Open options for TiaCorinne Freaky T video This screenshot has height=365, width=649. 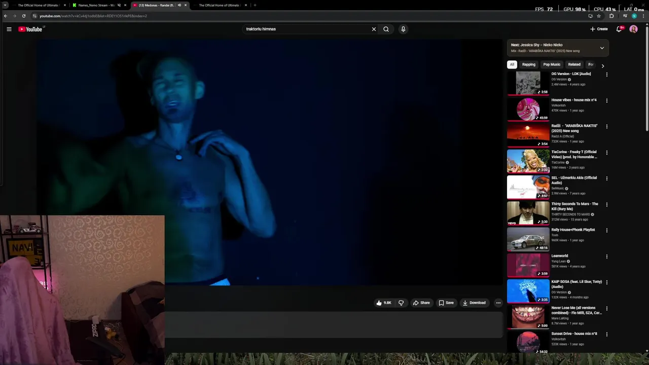click(606, 153)
